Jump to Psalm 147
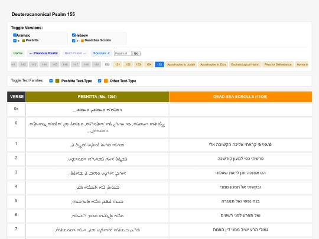Image resolution: width=319 pixels, height=239 pixels. pyautogui.click(x=76, y=64)
